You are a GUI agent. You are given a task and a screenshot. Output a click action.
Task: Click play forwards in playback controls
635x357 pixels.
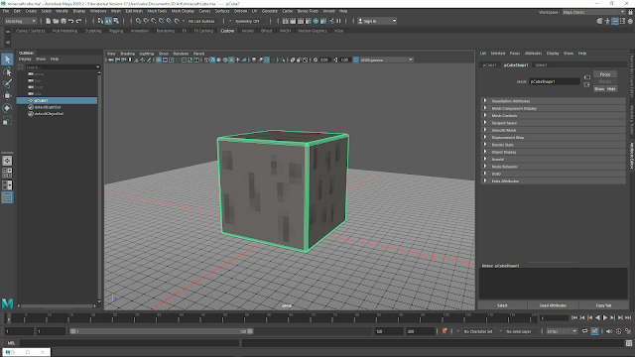coord(605,318)
